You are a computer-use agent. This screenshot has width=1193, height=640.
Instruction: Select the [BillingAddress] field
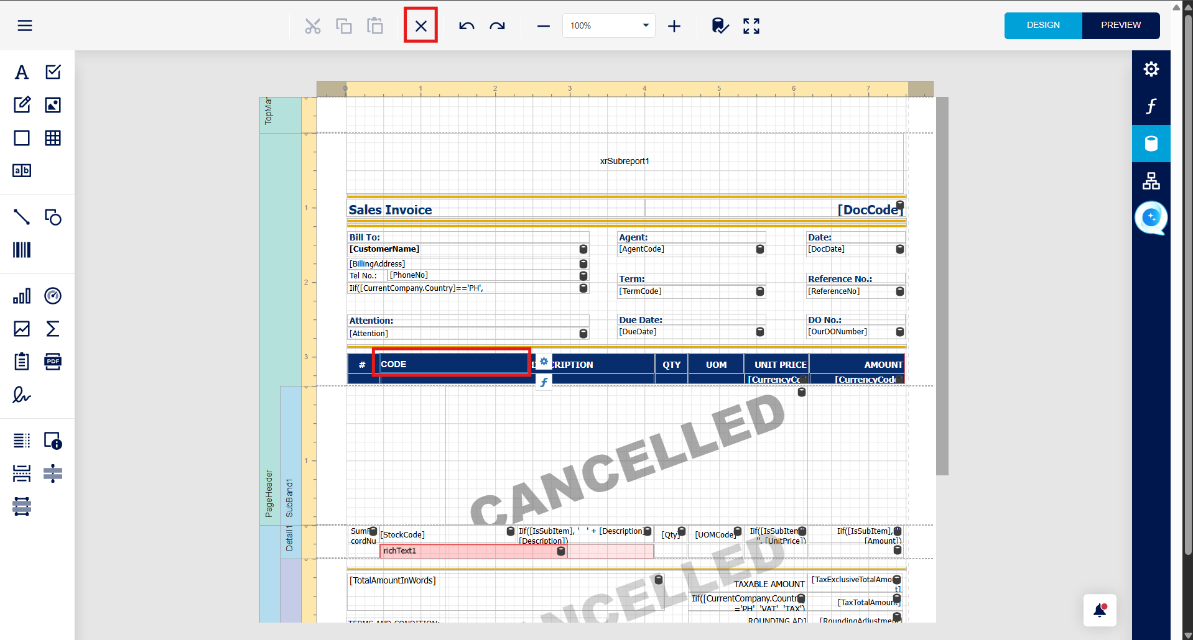coord(468,264)
